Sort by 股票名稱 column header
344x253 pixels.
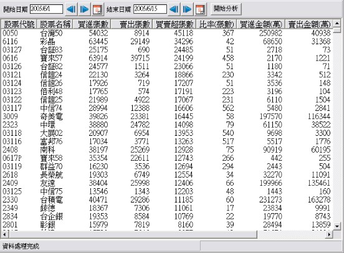click(55, 24)
